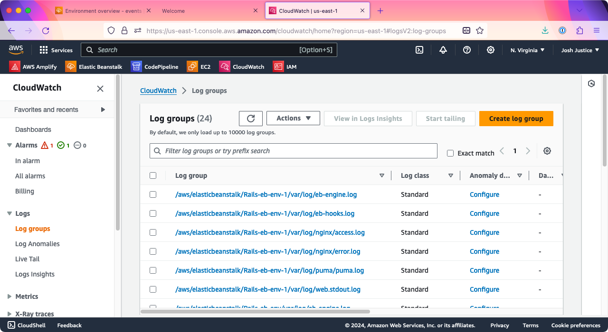
Task: Open a new browser tab
Action: [380, 10]
